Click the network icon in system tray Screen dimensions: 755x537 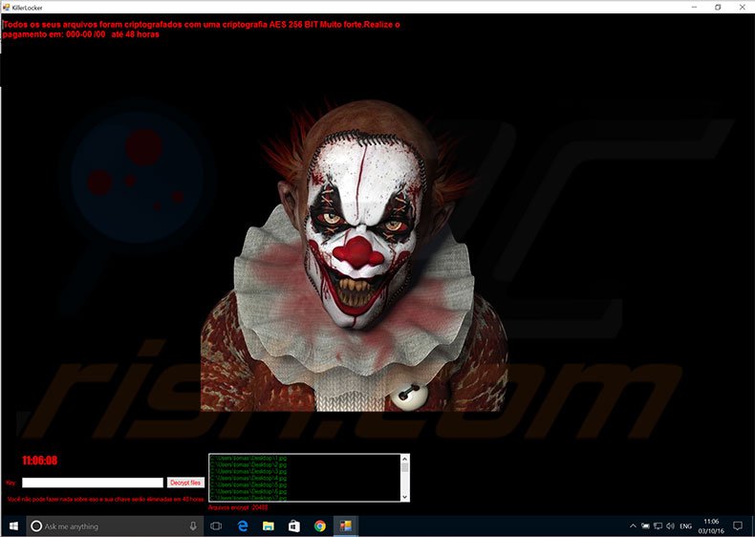(x=658, y=526)
